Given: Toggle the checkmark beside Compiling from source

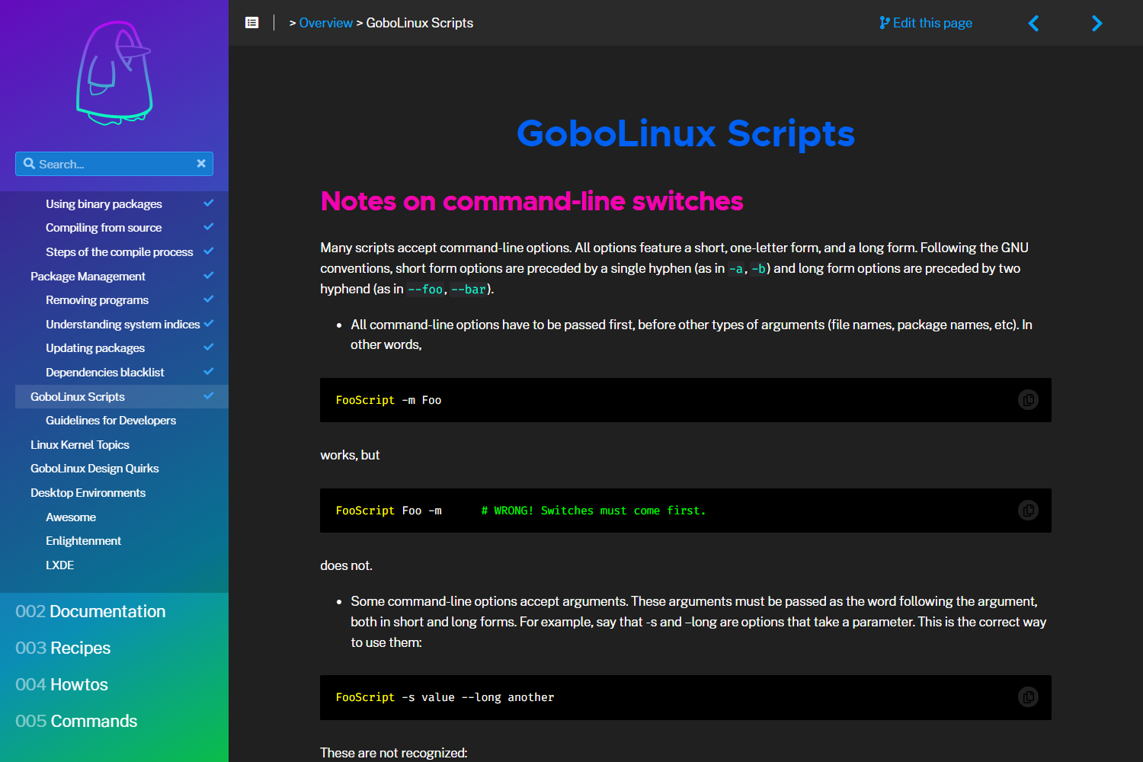Looking at the screenshot, I should click(208, 226).
